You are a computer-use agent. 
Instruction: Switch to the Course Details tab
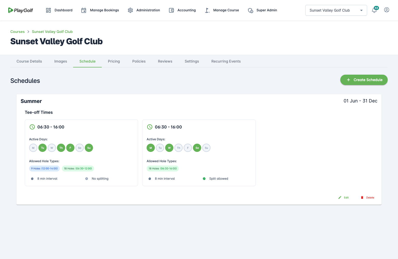[x=29, y=61]
